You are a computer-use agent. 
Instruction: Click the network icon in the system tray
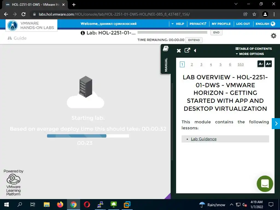tap(238, 205)
